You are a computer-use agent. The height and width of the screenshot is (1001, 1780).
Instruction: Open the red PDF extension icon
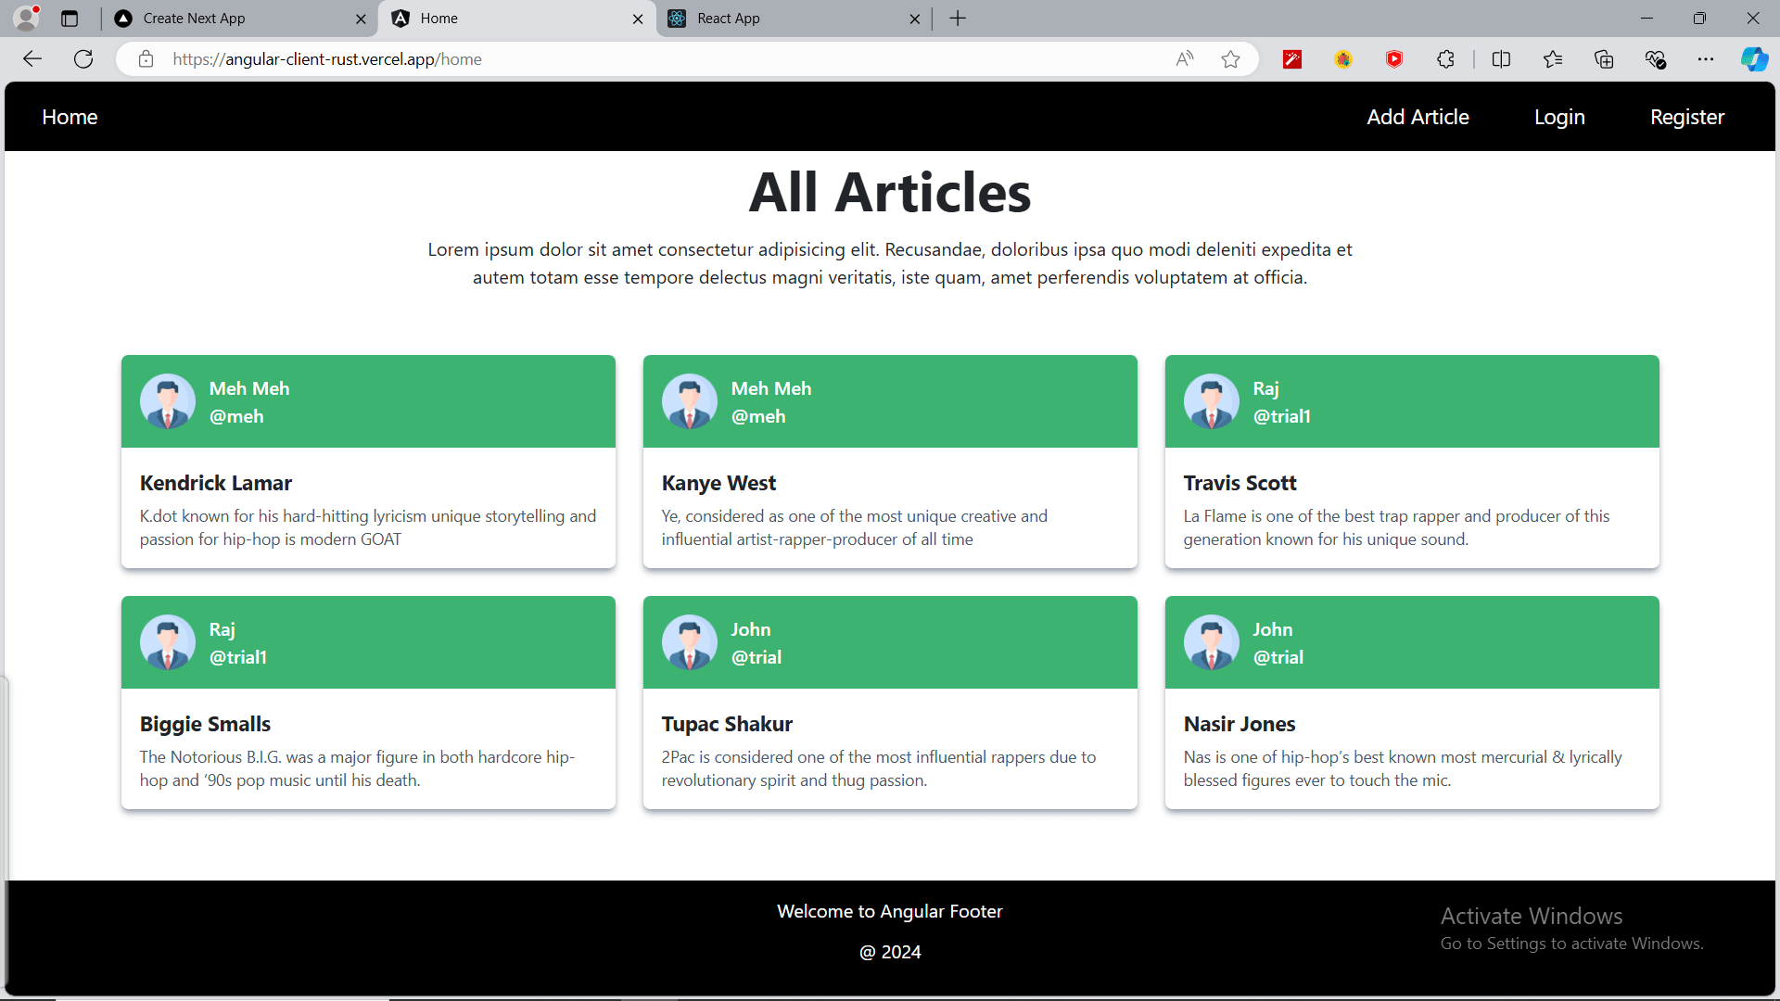[x=1292, y=59]
